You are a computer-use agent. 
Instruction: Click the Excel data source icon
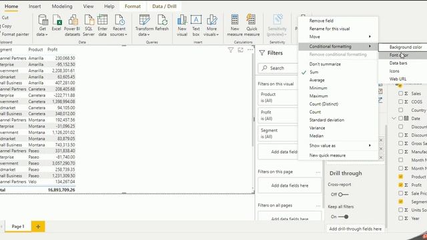[56, 23]
